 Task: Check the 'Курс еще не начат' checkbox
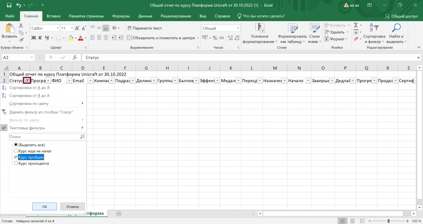16,151
